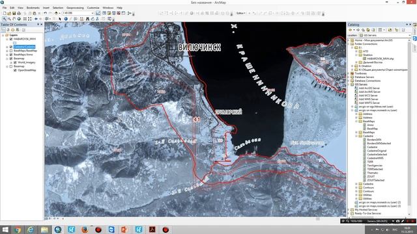Click List By Selection icon
Image resolution: width=417 pixels, height=234 pixels.
[x=18, y=30]
